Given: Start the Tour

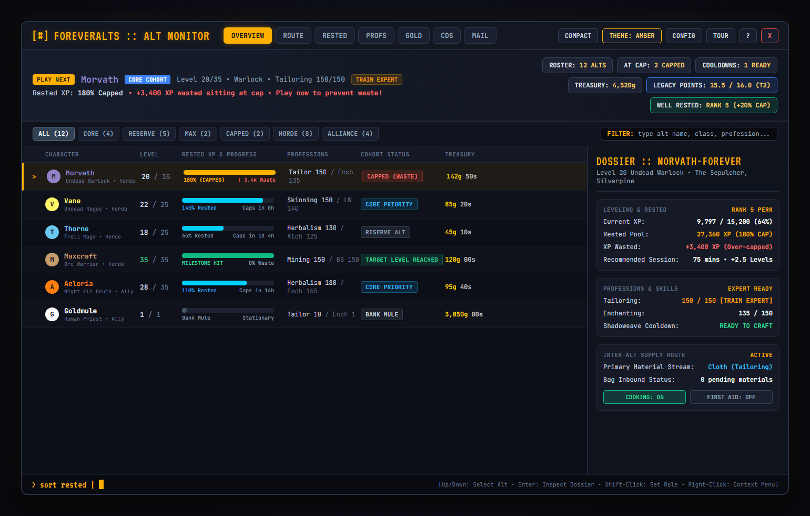Looking at the screenshot, I should click(x=721, y=36).
